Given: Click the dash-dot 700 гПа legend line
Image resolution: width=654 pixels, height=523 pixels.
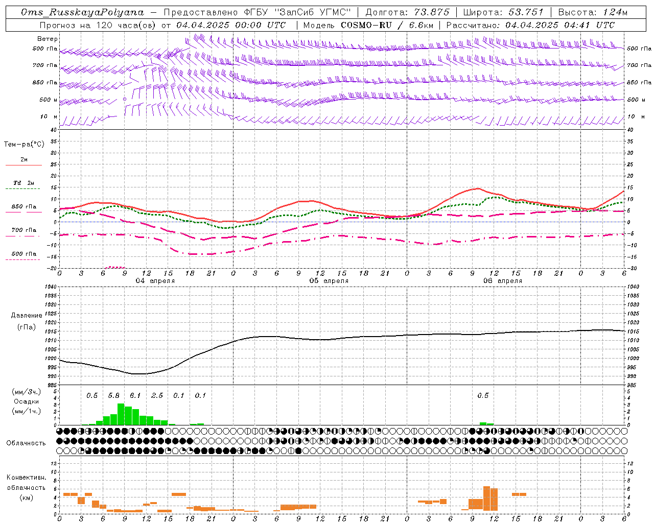Looking at the screenshot, I should tap(23, 236).
